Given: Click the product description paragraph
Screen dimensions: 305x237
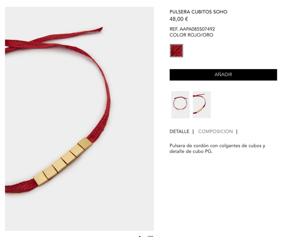Looking at the screenshot, I should (217, 148).
